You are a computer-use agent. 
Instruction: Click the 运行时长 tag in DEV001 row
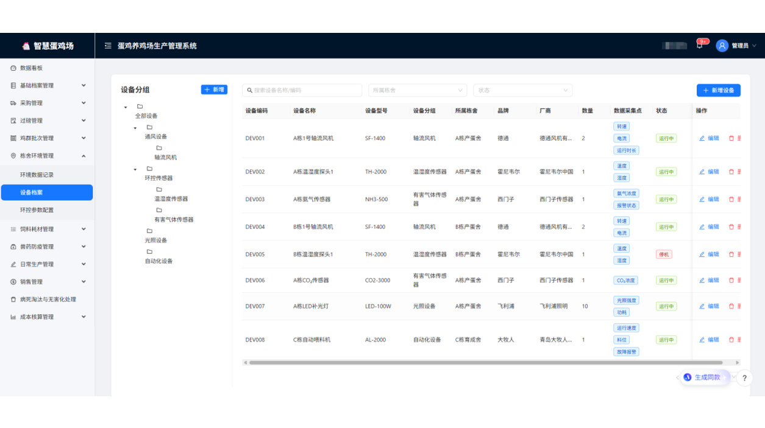626,150
